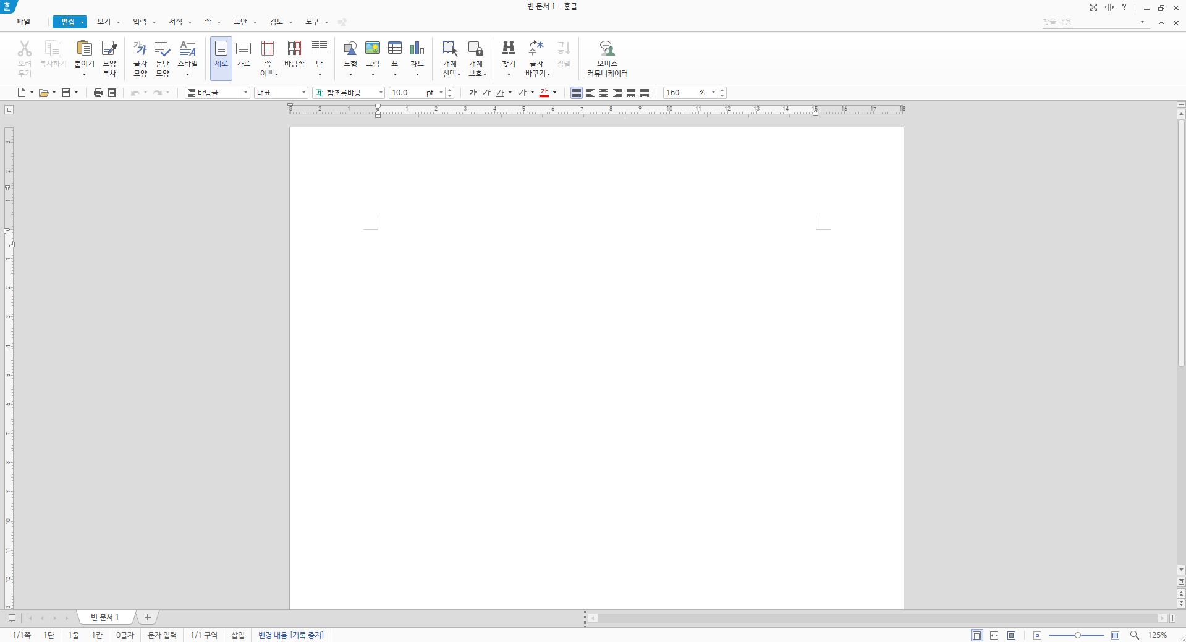Click the 찾기 find binoculars icon
1186x642 pixels.
pyautogui.click(x=509, y=48)
